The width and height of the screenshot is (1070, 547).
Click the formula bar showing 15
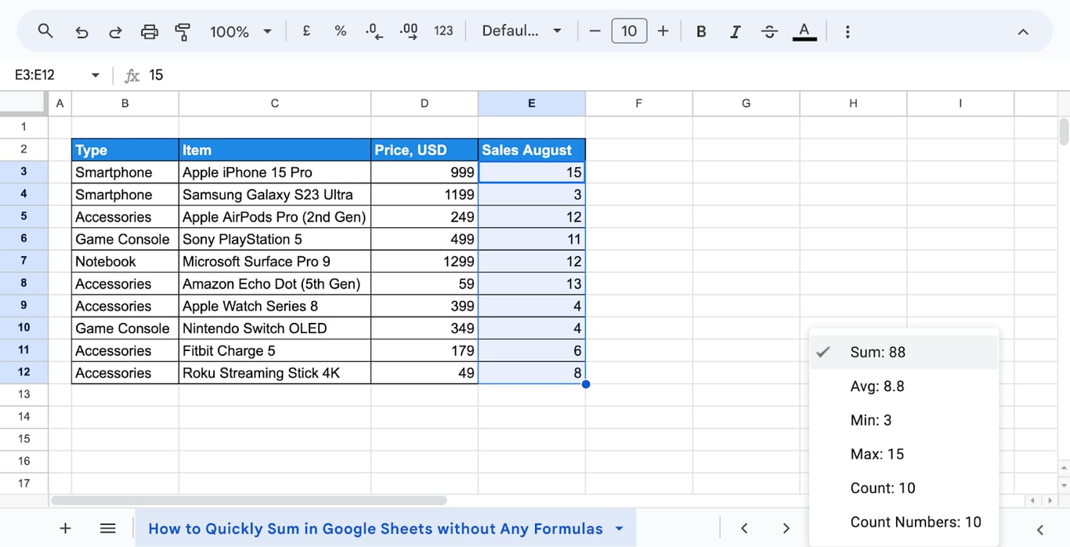[603, 75]
